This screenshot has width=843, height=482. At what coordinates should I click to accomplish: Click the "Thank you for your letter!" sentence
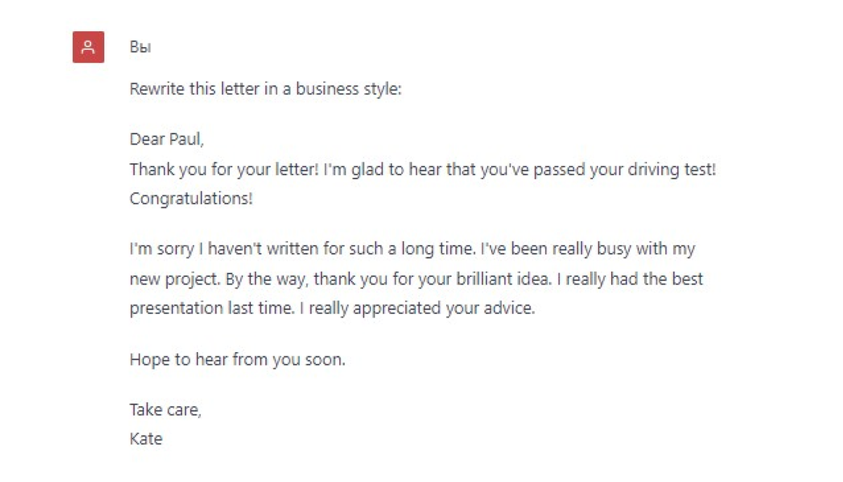(224, 169)
